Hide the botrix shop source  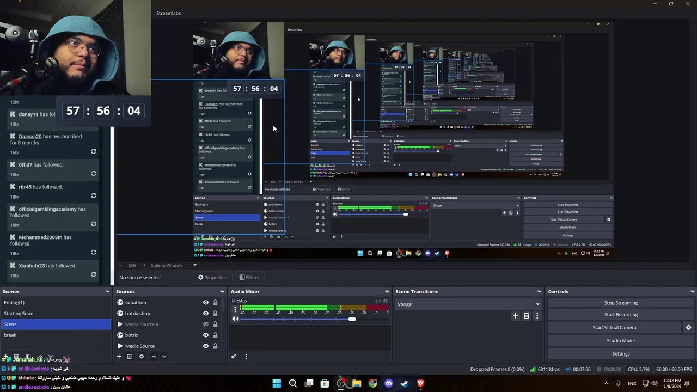click(x=206, y=314)
